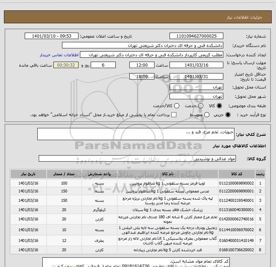
Task: Click the product group field مواد غذائی و نوشیدنی
Action: coord(137,158)
